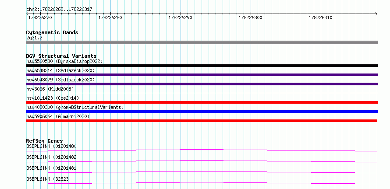Click ruler position label 178226270

(40, 18)
